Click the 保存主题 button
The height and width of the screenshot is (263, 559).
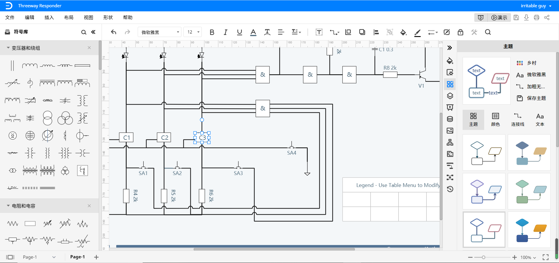pos(531,98)
